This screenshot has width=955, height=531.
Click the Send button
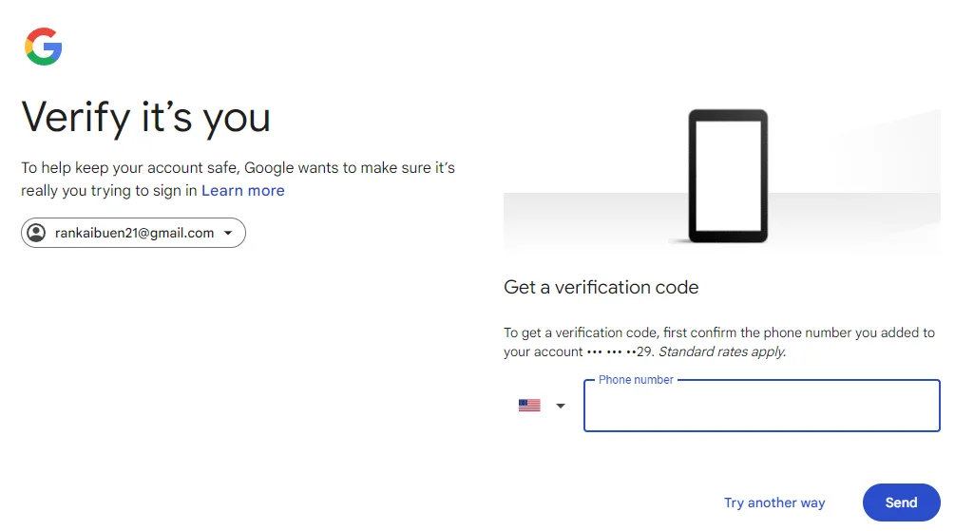pyautogui.click(x=901, y=503)
